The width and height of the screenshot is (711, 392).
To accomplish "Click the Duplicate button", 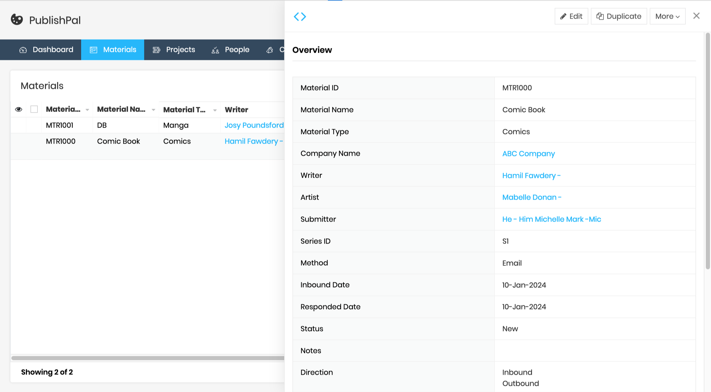I will (x=619, y=16).
